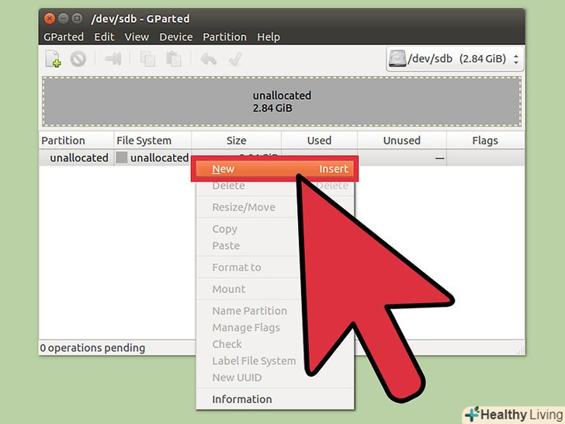Choose New from the context menu
565x424 pixels.
275,169
